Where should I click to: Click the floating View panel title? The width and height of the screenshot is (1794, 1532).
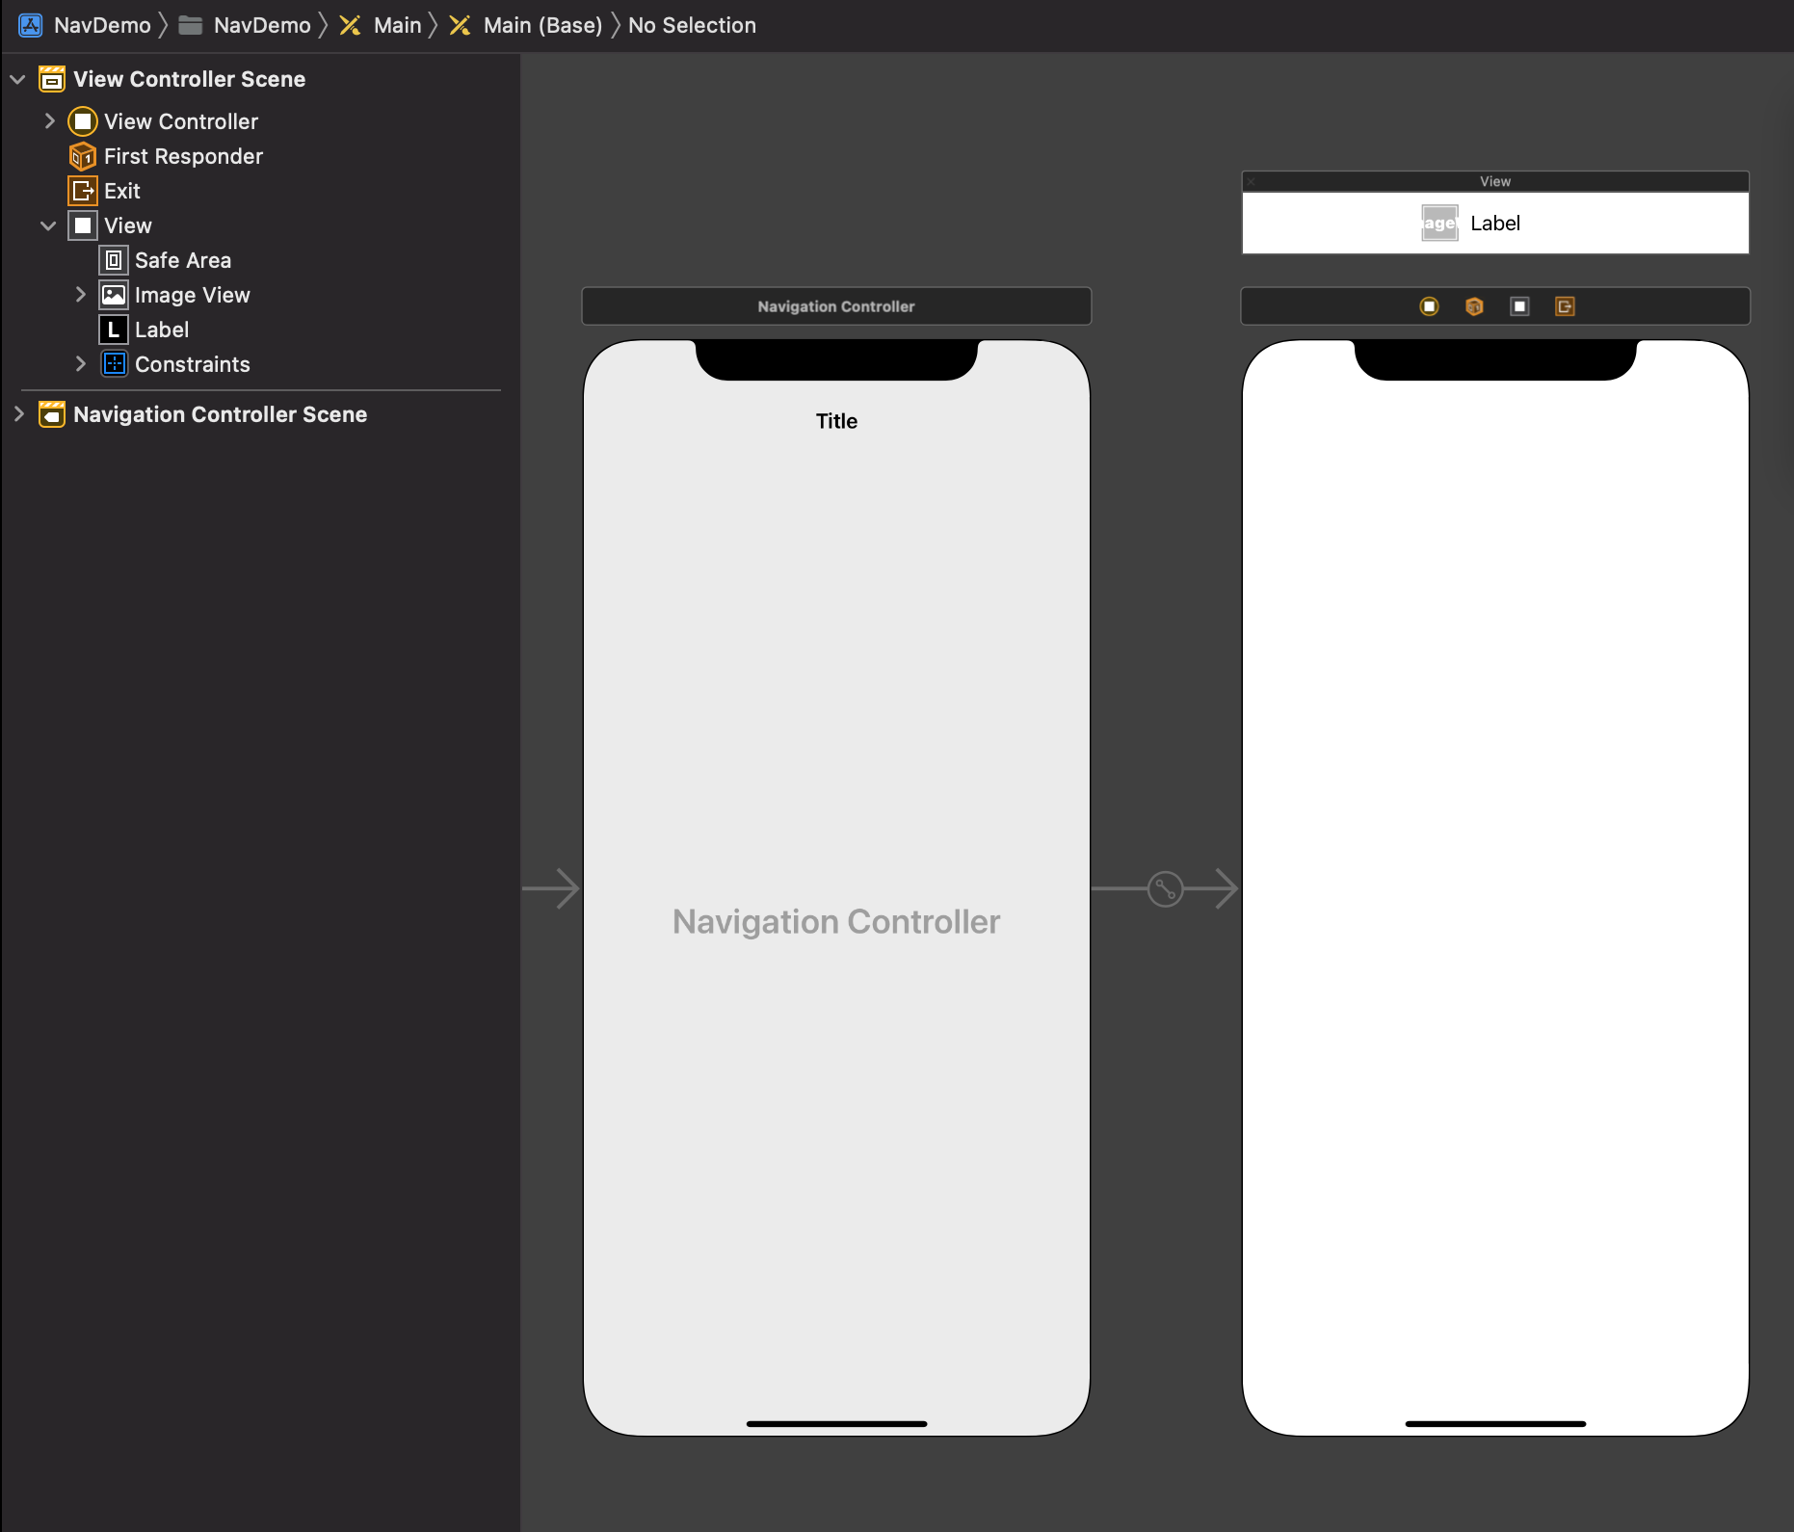coord(1495,181)
